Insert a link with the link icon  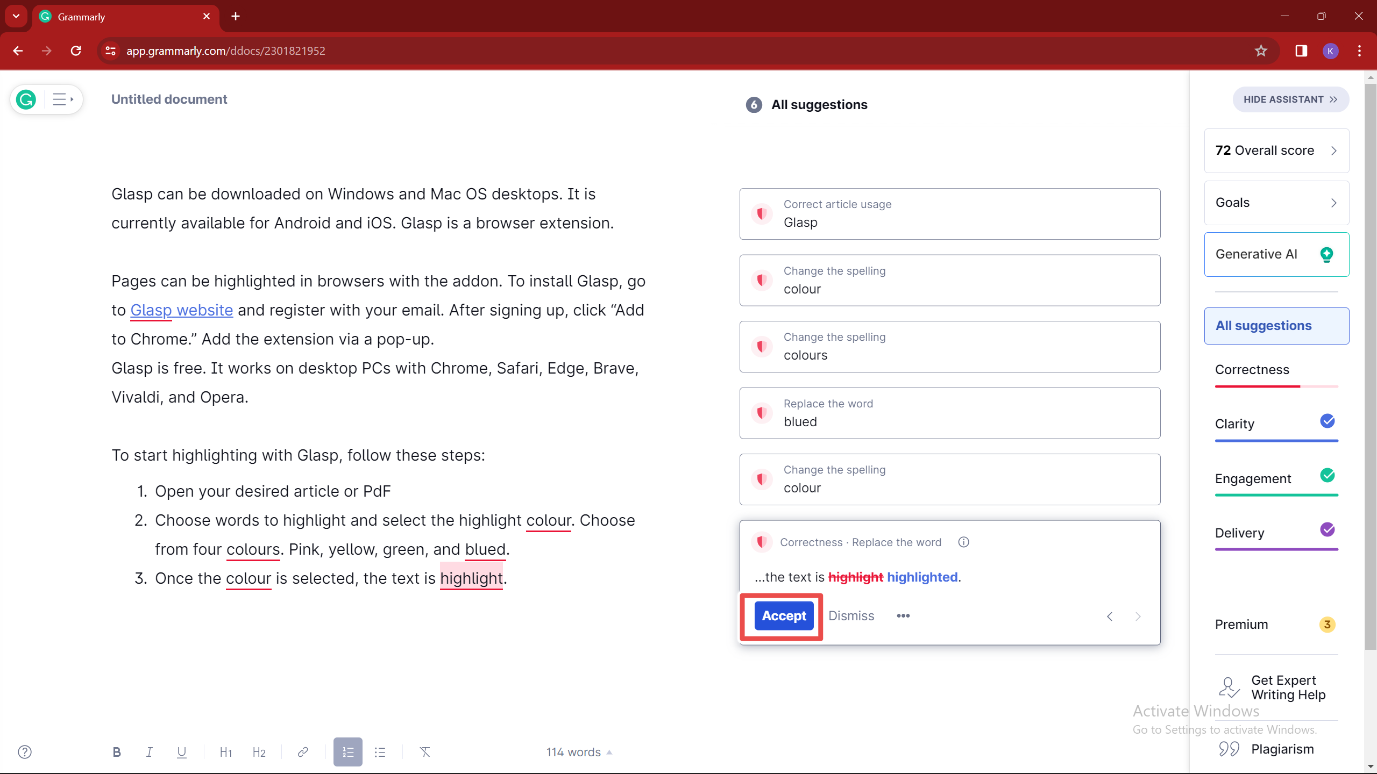(303, 752)
